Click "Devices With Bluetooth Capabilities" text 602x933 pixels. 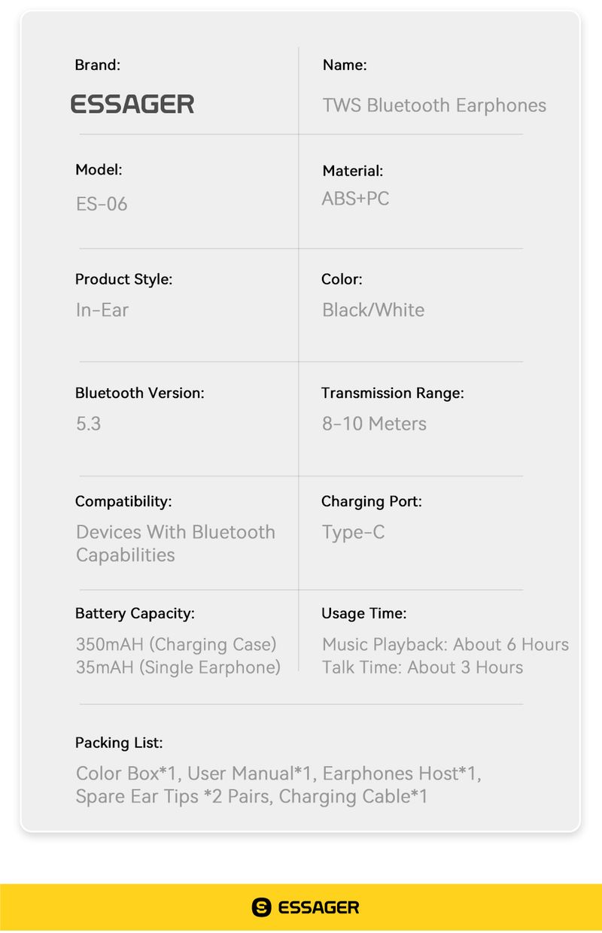point(175,543)
